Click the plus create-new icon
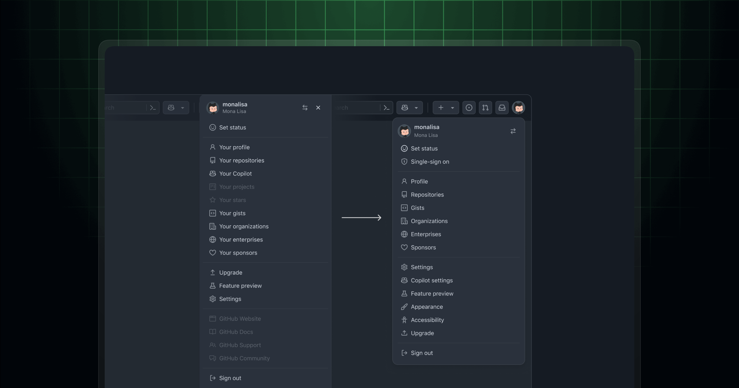Viewport: 739px width, 388px height. pyautogui.click(x=441, y=108)
